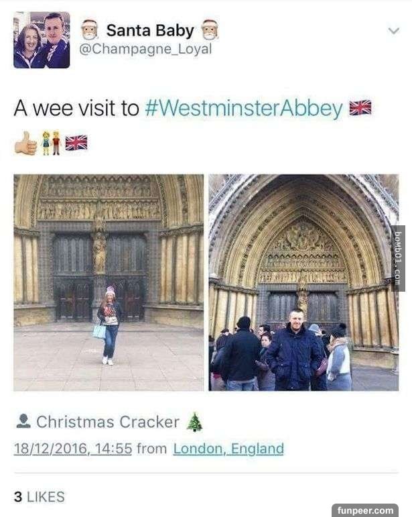This screenshot has width=412, height=517.
Task: Click the UK flag emoji after the hashtag
Action: (360, 107)
